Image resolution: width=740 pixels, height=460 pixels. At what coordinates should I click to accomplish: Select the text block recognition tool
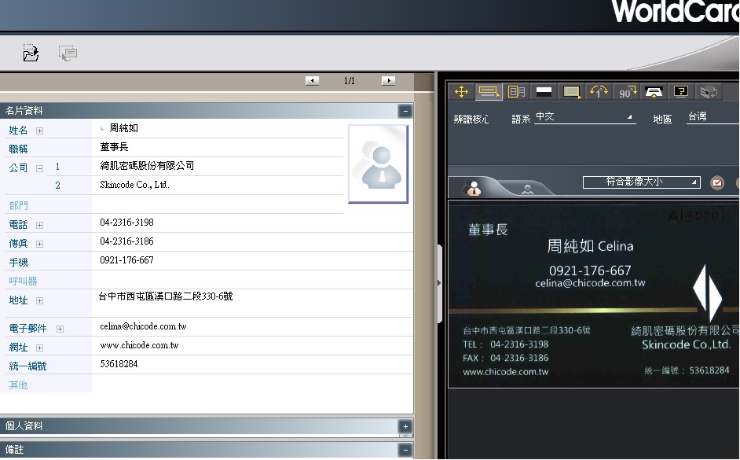pyautogui.click(x=516, y=92)
